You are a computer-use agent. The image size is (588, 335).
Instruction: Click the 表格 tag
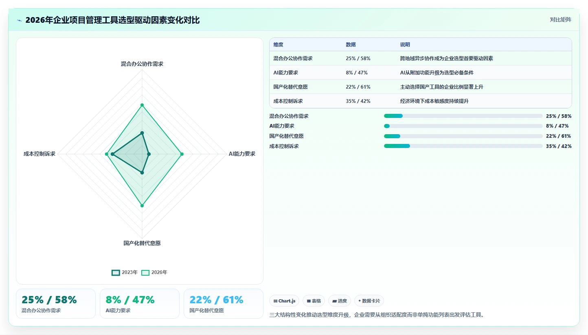[314, 301]
